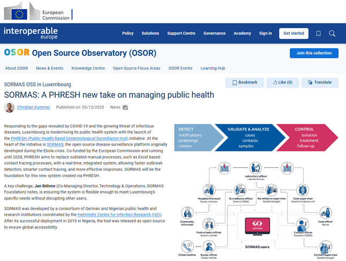The height and width of the screenshot is (261, 346).
Task: Click the envelope icon right of Laboratory officer
Action: 287,168
